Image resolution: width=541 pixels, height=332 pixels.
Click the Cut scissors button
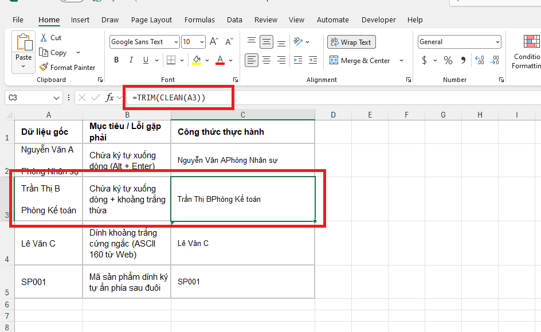(50, 38)
